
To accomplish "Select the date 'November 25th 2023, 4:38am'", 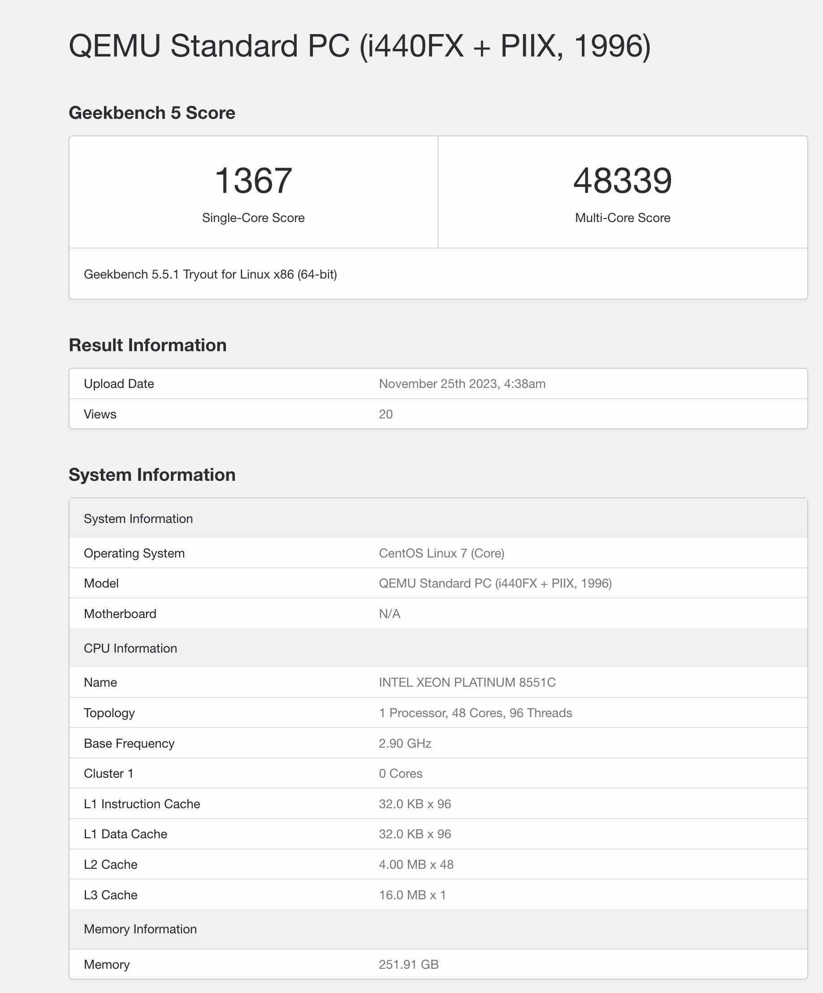I will pos(462,383).
